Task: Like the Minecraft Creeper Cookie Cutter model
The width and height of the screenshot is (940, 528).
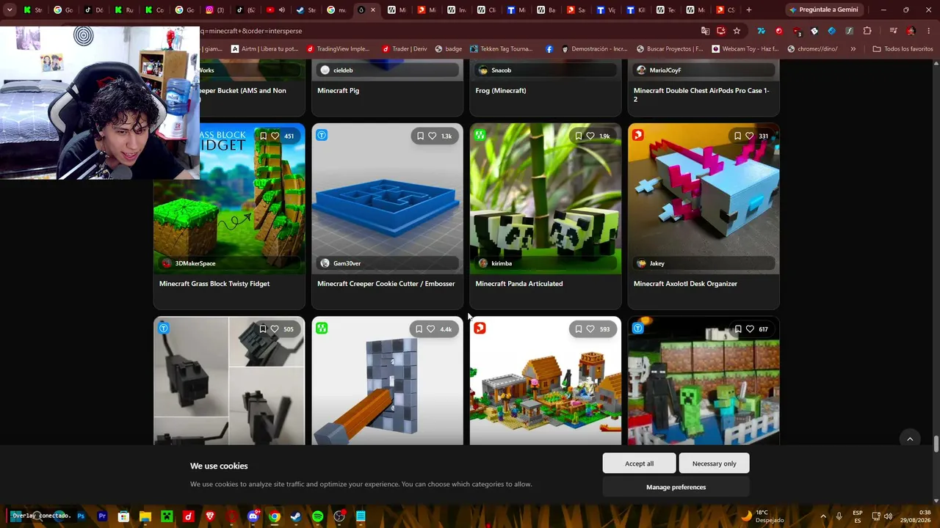Action: (432, 136)
